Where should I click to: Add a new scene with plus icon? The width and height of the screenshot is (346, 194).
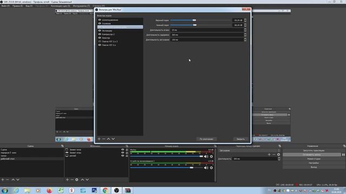pos(3,179)
